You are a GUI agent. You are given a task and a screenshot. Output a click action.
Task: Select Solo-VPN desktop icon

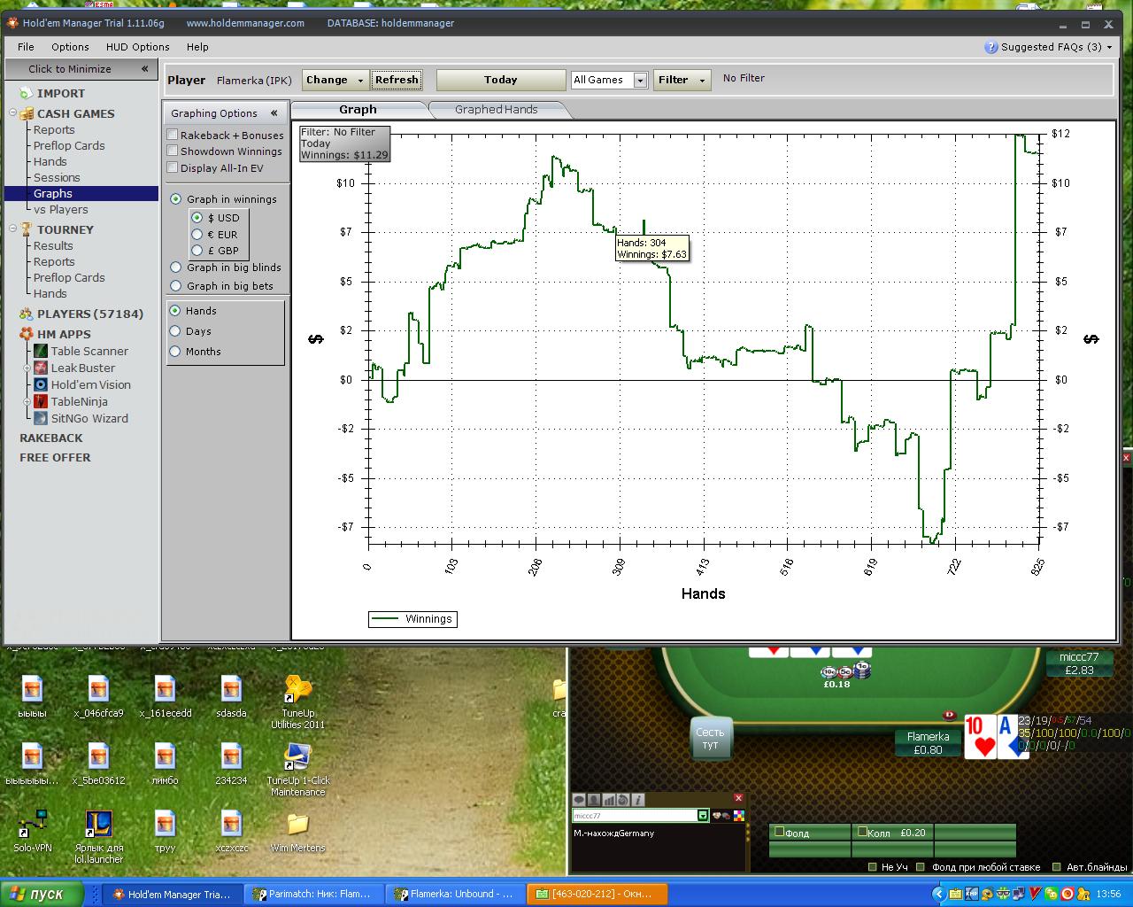point(33,831)
